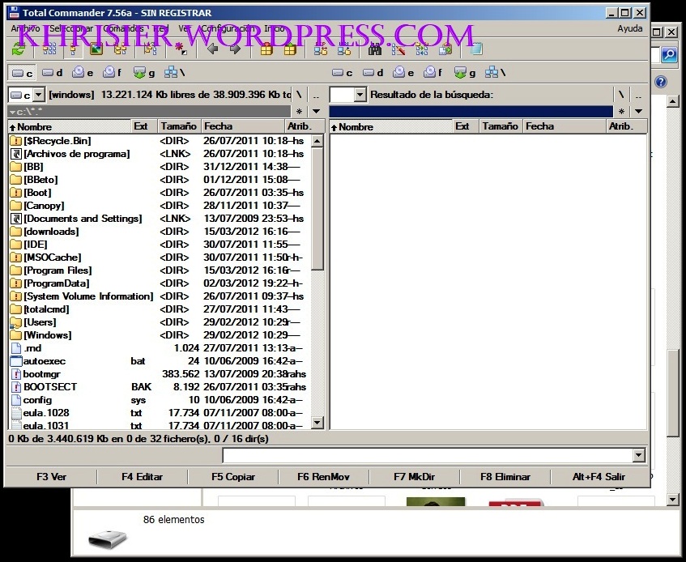Click the F8 Eliminar button
Screen dimensions: 686x562
click(505, 477)
